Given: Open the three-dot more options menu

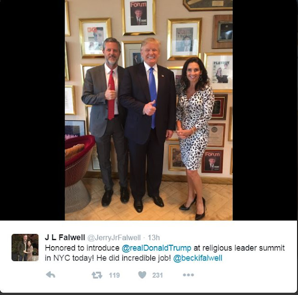Looking at the screenshot, I should click(x=188, y=275).
